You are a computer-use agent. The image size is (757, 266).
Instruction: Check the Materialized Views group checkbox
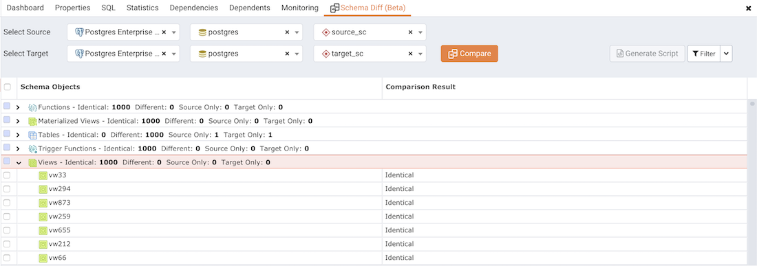(7, 120)
